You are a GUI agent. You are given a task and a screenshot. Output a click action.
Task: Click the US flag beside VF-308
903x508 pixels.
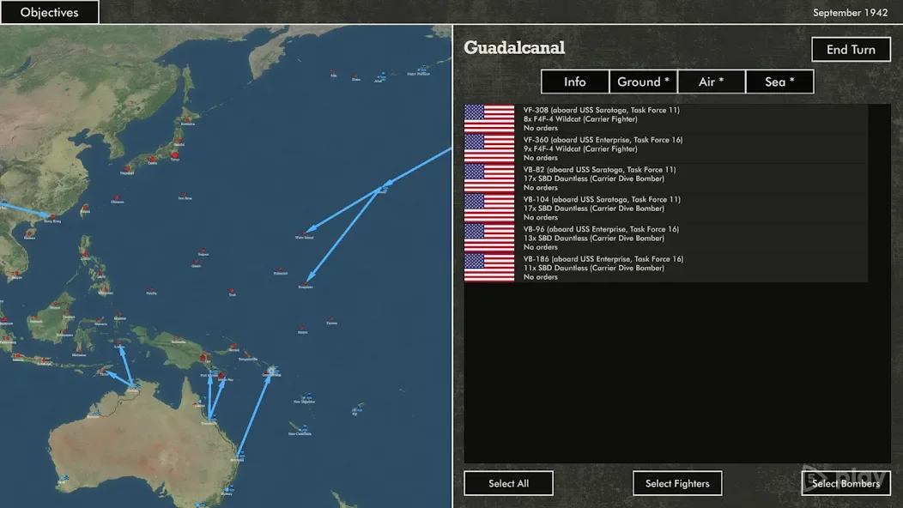pyautogui.click(x=488, y=119)
